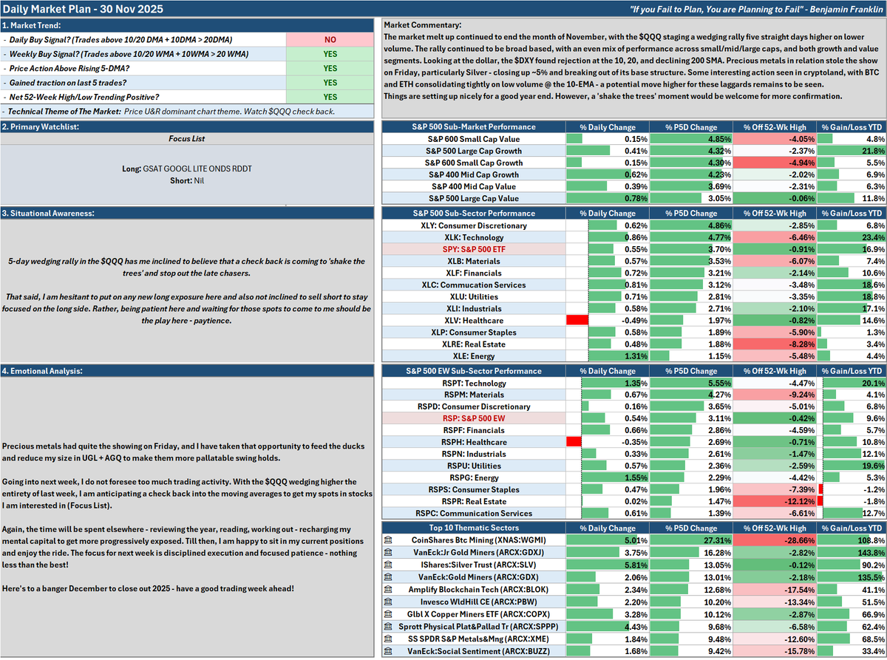Click the stock icon beside VanEck:Social Sentiment
Viewport: 887px width, 660px height.
tap(389, 651)
